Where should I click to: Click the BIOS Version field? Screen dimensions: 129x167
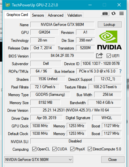pos(62,56)
